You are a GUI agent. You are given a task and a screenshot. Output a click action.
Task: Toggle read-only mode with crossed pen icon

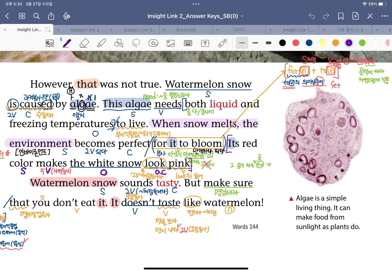[370, 16]
